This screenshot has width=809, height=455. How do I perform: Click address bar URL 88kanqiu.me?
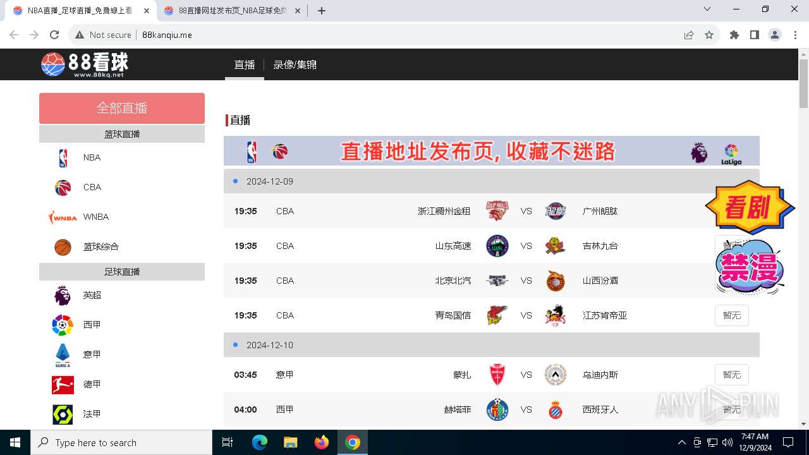[167, 35]
